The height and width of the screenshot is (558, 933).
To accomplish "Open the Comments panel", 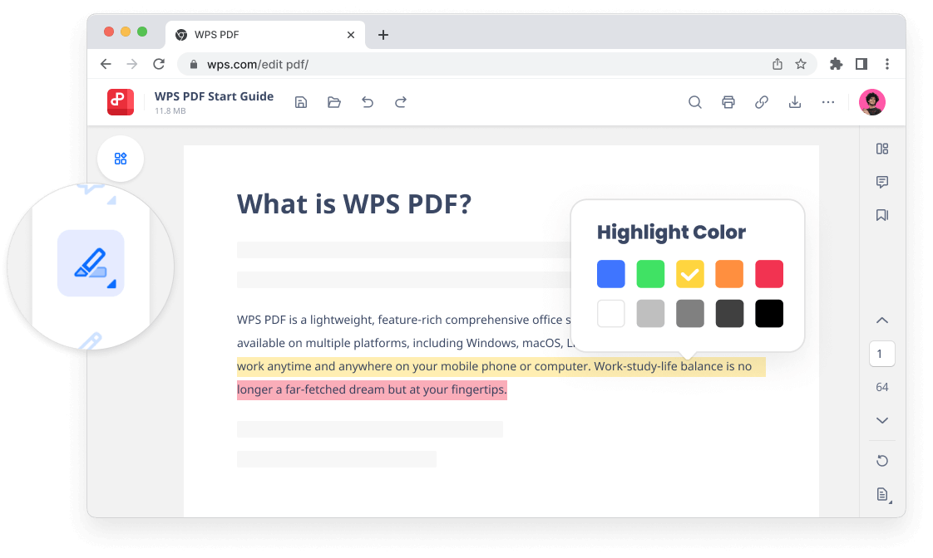I will [x=881, y=182].
